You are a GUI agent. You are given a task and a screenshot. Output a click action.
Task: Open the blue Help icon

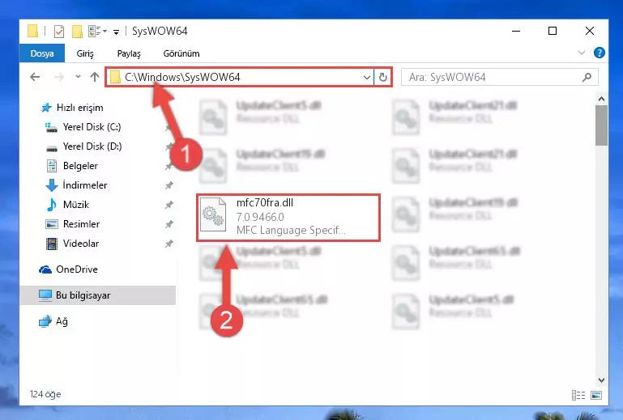600,53
